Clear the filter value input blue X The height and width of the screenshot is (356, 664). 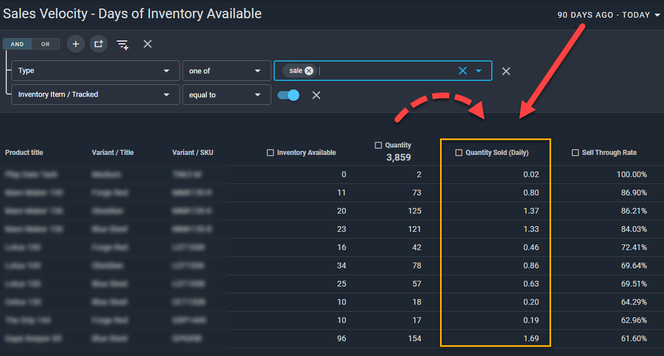[463, 71]
